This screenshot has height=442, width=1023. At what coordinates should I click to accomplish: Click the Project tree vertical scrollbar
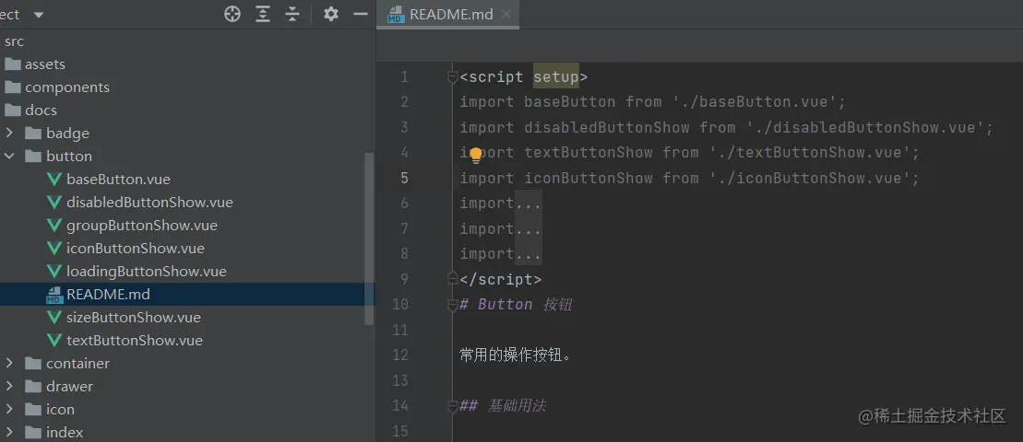[369, 238]
